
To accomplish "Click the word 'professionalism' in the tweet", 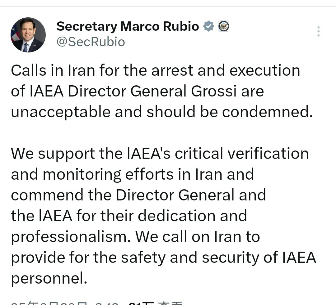I will coord(69,238).
